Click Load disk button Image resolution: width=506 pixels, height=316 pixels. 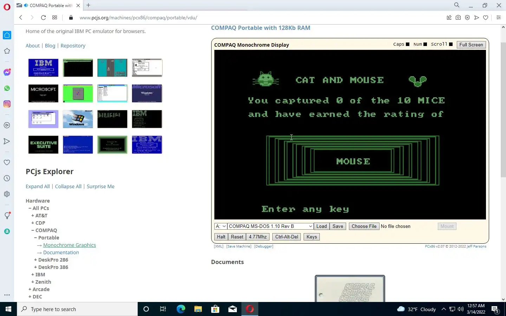coord(322,226)
